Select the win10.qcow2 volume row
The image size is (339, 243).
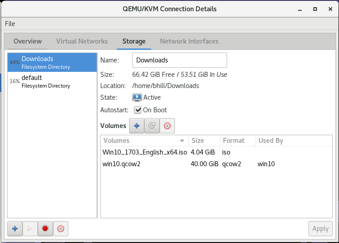[216, 164]
